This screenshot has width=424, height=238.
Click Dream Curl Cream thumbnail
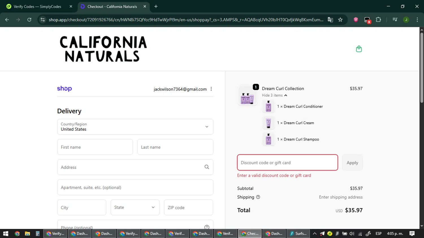click(x=268, y=123)
